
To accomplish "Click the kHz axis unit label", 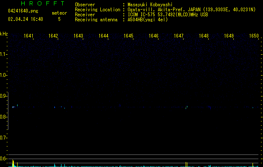I will (4, 34).
